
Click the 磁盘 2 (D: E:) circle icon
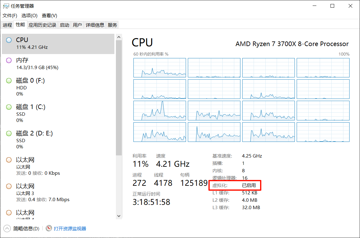(9, 133)
